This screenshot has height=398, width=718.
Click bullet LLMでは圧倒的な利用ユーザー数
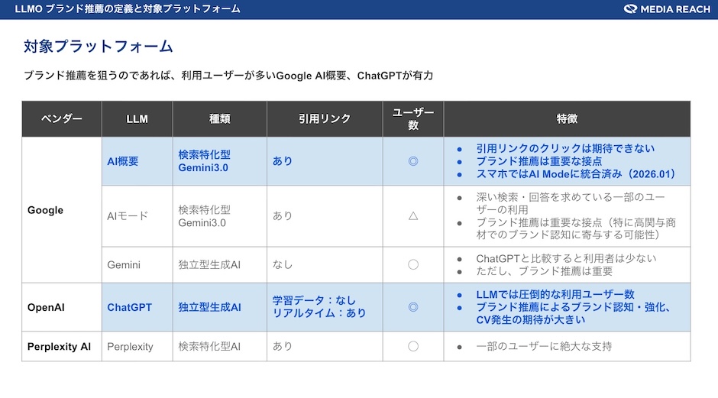pos(555,294)
